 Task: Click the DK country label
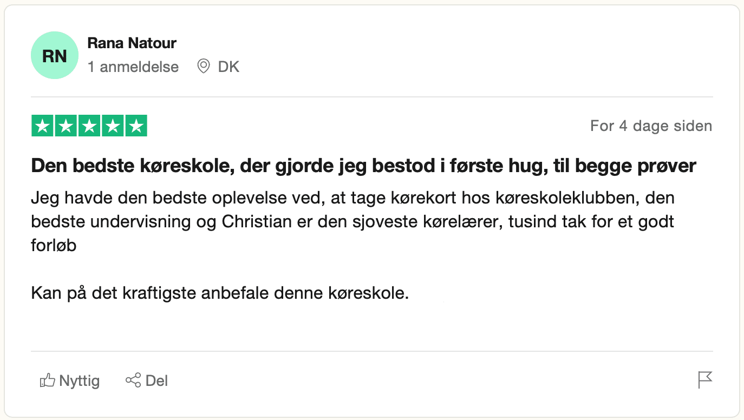[x=229, y=67]
